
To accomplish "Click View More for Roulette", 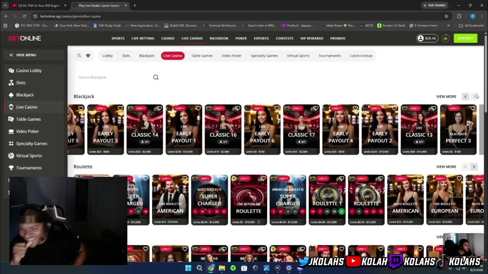I will tap(446, 167).
